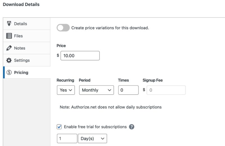The height and width of the screenshot is (146, 225).
Task: Click the download arrow icon beside Details
Action: [9, 24]
